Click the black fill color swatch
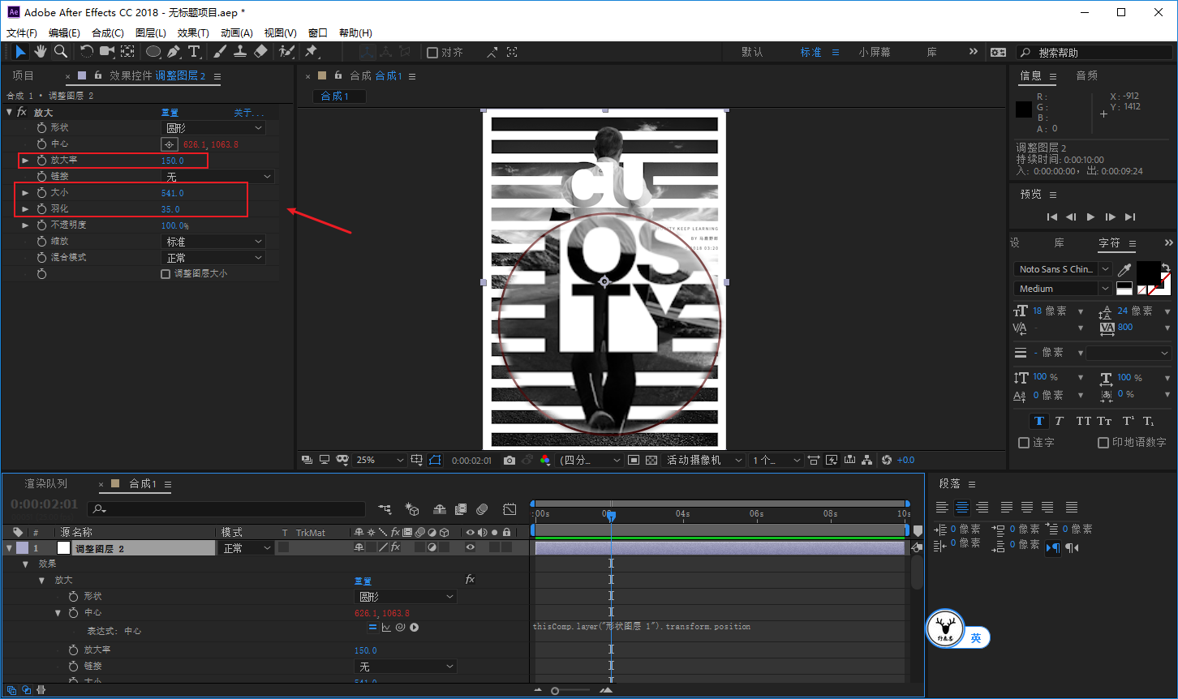This screenshot has height=699, width=1178. point(1150,272)
